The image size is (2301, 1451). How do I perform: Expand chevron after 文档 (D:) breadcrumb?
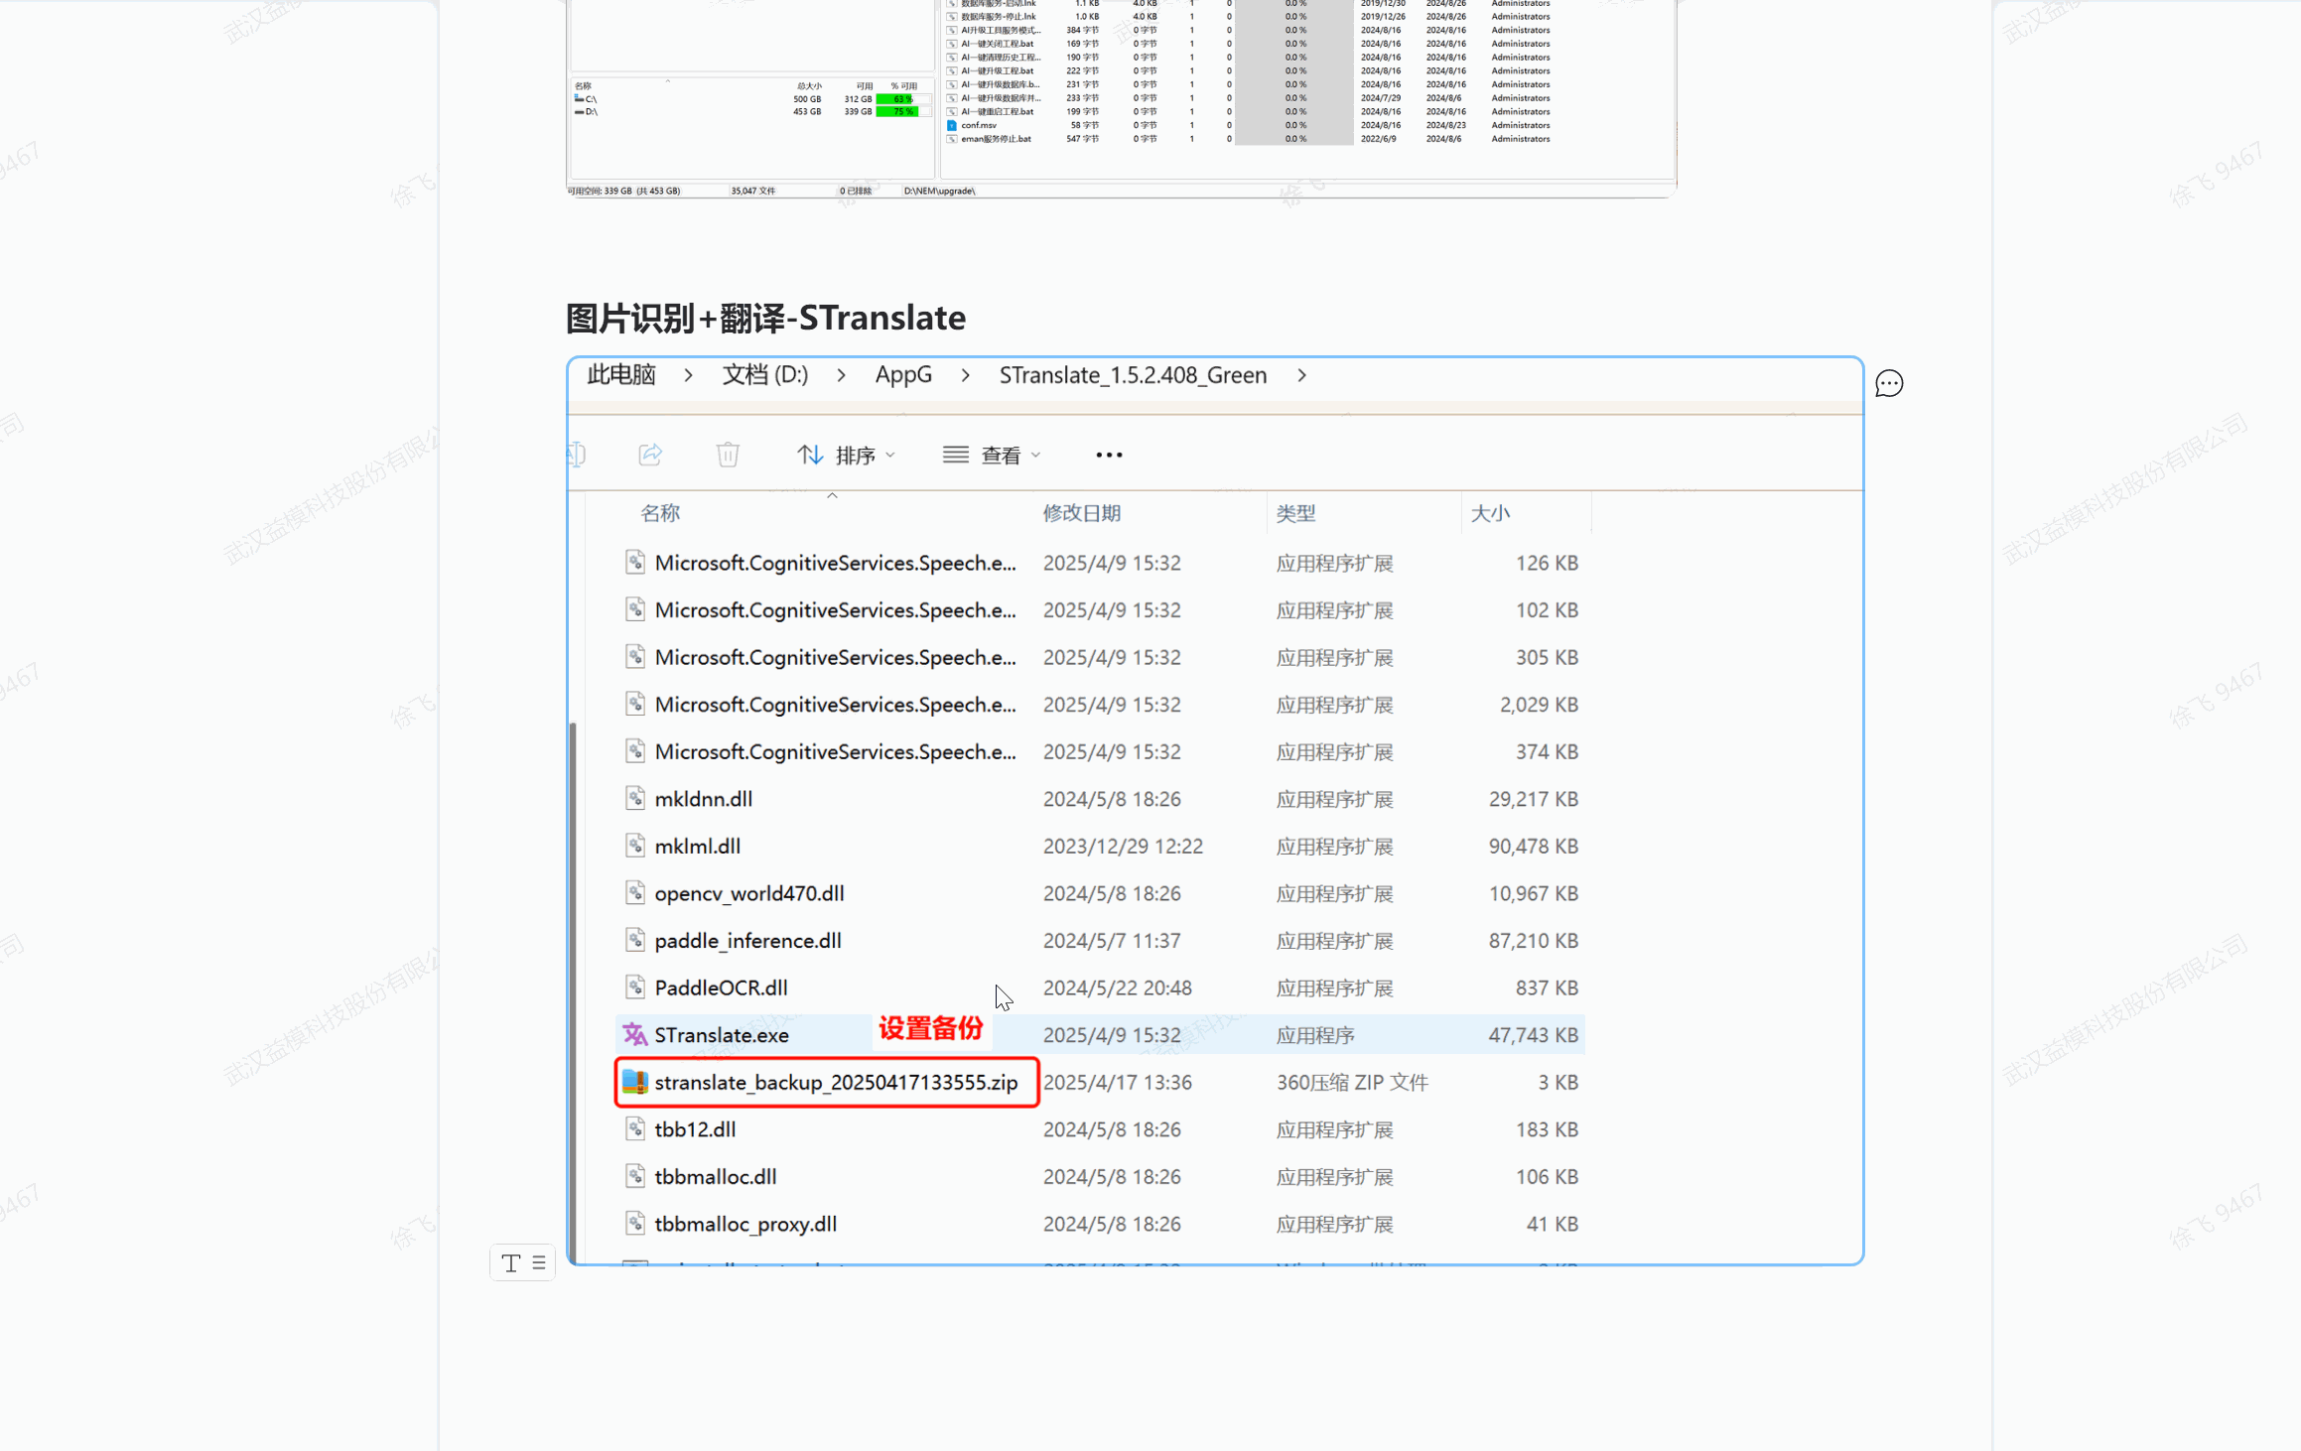click(841, 376)
